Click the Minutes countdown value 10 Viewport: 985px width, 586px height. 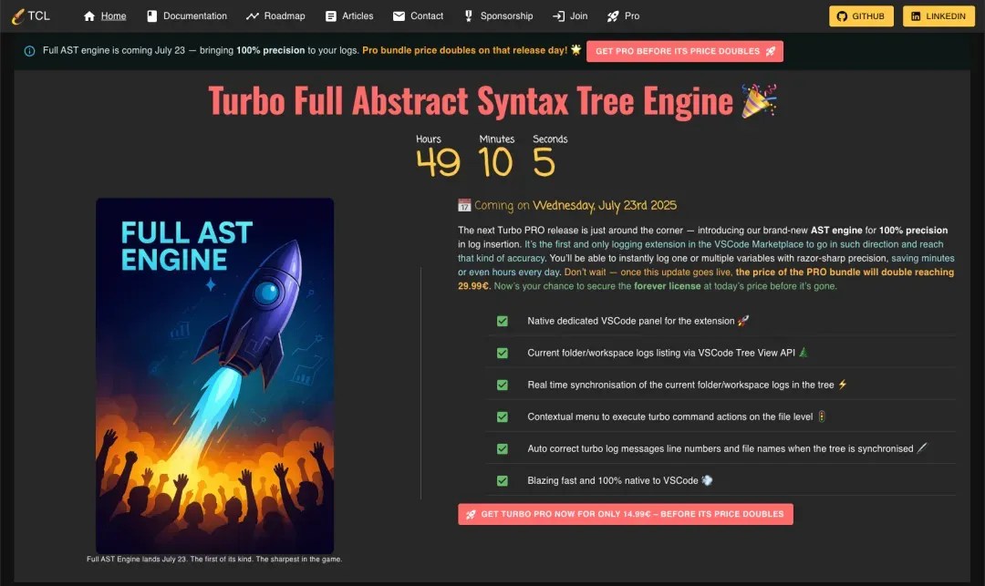point(495,162)
